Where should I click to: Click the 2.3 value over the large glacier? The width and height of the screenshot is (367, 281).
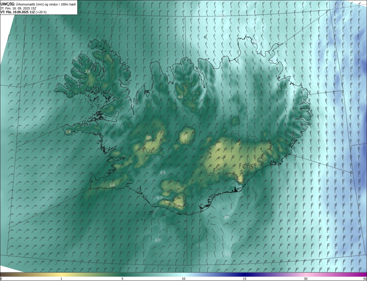pyautogui.click(x=218, y=146)
